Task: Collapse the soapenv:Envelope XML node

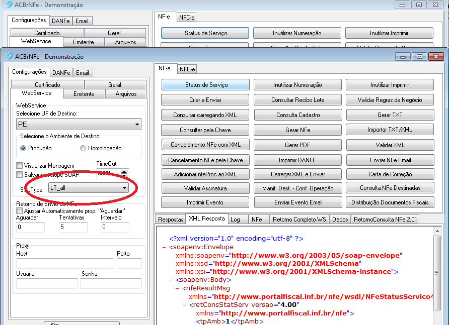Action: (164, 247)
